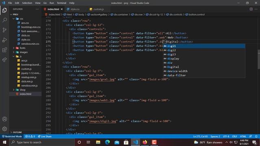Change the UTF-8 encoding setting
The height and width of the screenshot is (146, 260).
tap(226, 136)
